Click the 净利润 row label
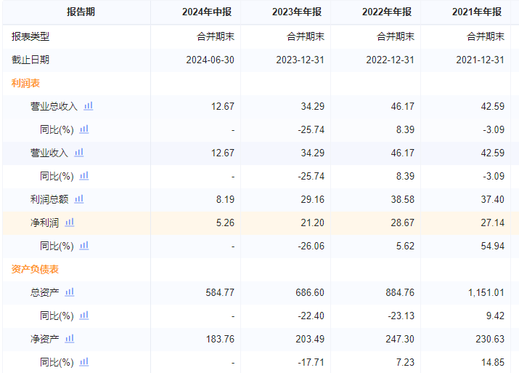Image resolution: width=519 pixels, height=373 pixels. [x=44, y=222]
